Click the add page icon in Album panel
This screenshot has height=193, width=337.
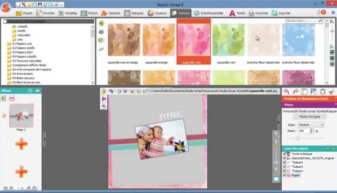click(3, 98)
